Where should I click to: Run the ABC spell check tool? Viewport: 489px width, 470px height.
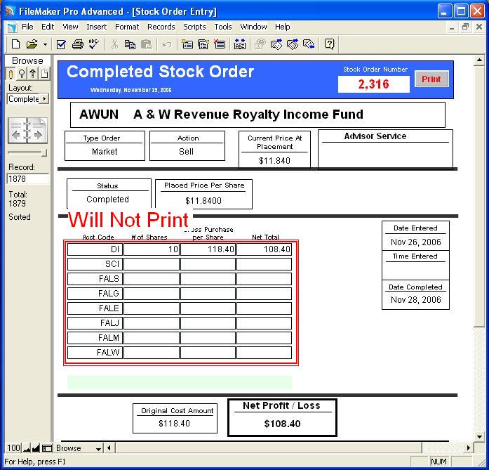pyautogui.click(x=93, y=44)
